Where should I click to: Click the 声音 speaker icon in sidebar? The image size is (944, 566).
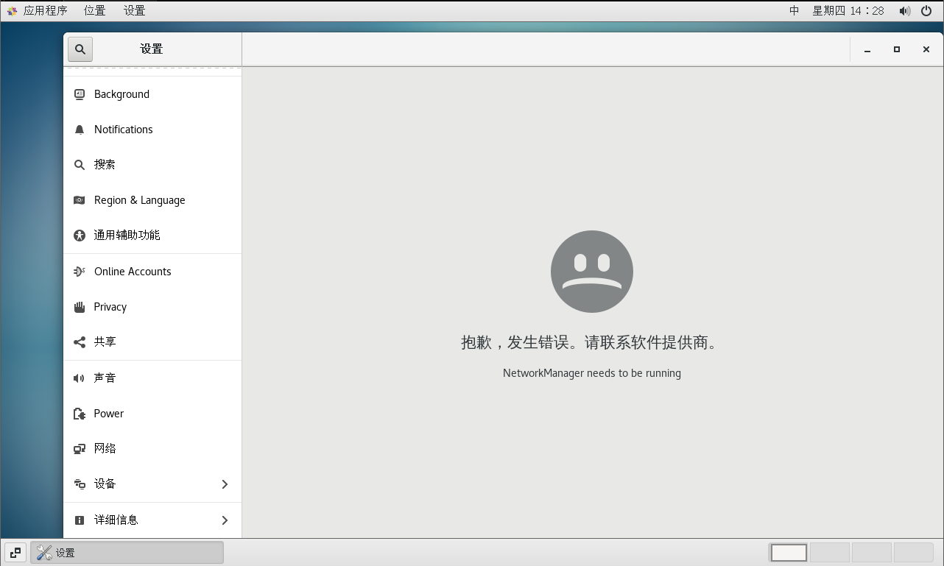(x=80, y=378)
